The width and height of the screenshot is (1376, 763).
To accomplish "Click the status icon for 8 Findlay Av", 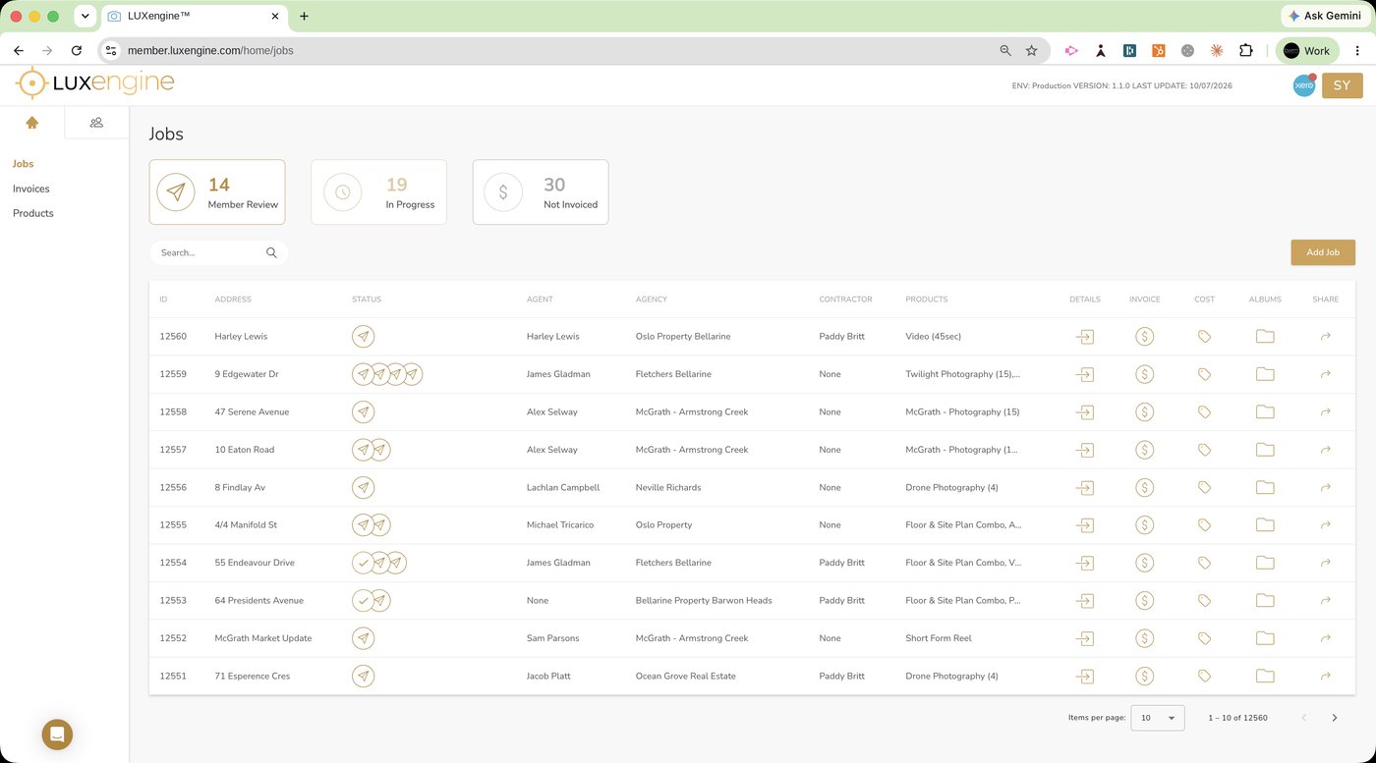I will coord(364,487).
